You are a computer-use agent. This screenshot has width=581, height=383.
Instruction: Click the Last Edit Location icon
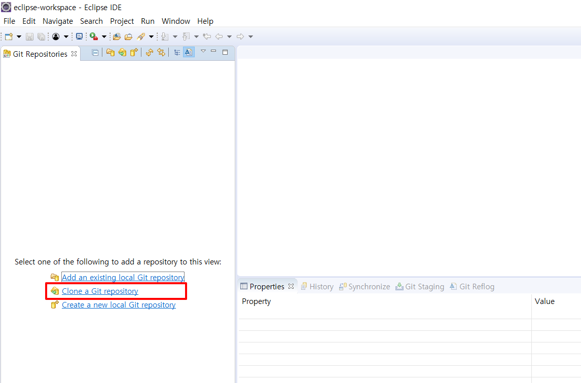tap(207, 36)
